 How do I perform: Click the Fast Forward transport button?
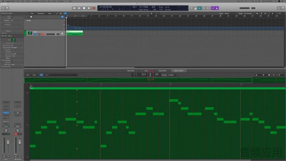[x=79, y=8]
